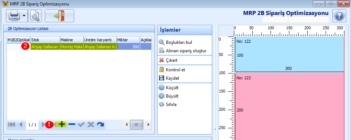Click the Stok column header
The height and width of the screenshot is (140, 351).
46,40
